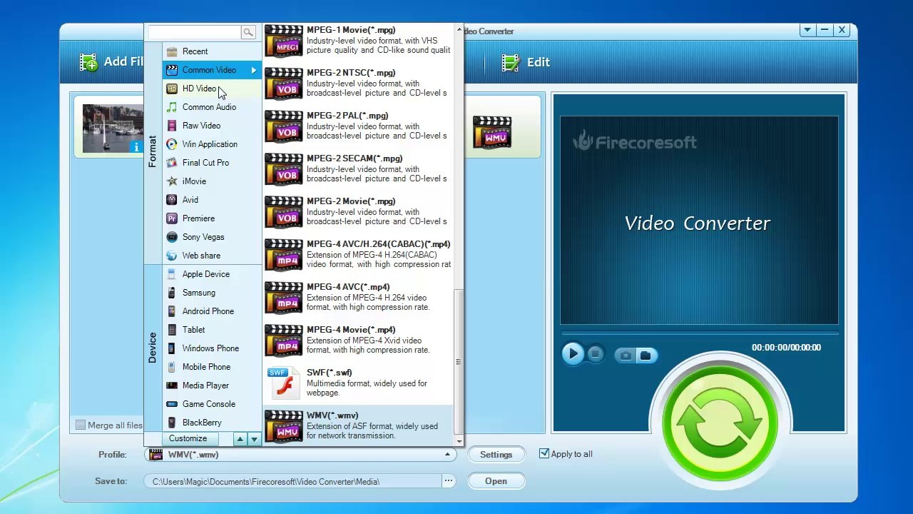Screen dimensions: 913x514
Task: Open the Profile WMV combo box
Action: (301, 455)
